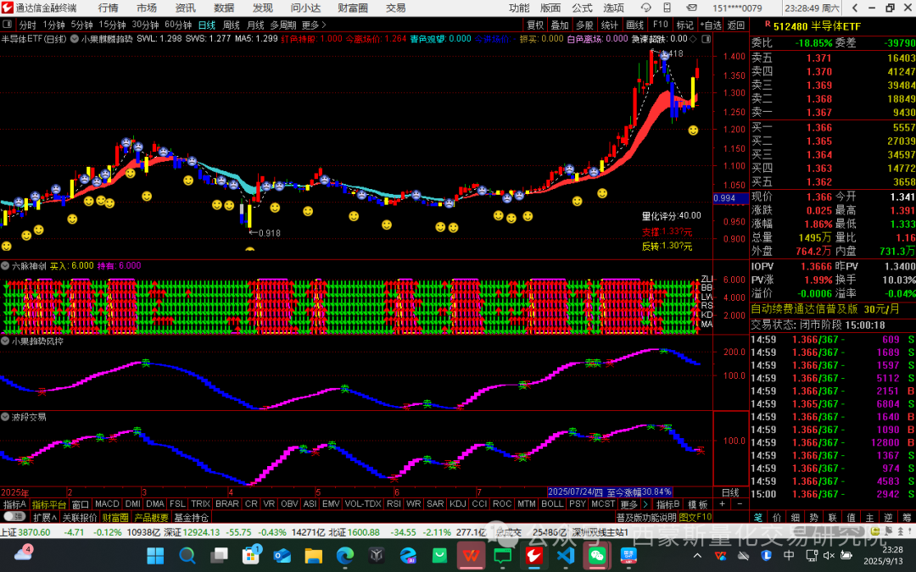
Task: Click the minus zoom-out button by 模板
Action: coord(740,503)
